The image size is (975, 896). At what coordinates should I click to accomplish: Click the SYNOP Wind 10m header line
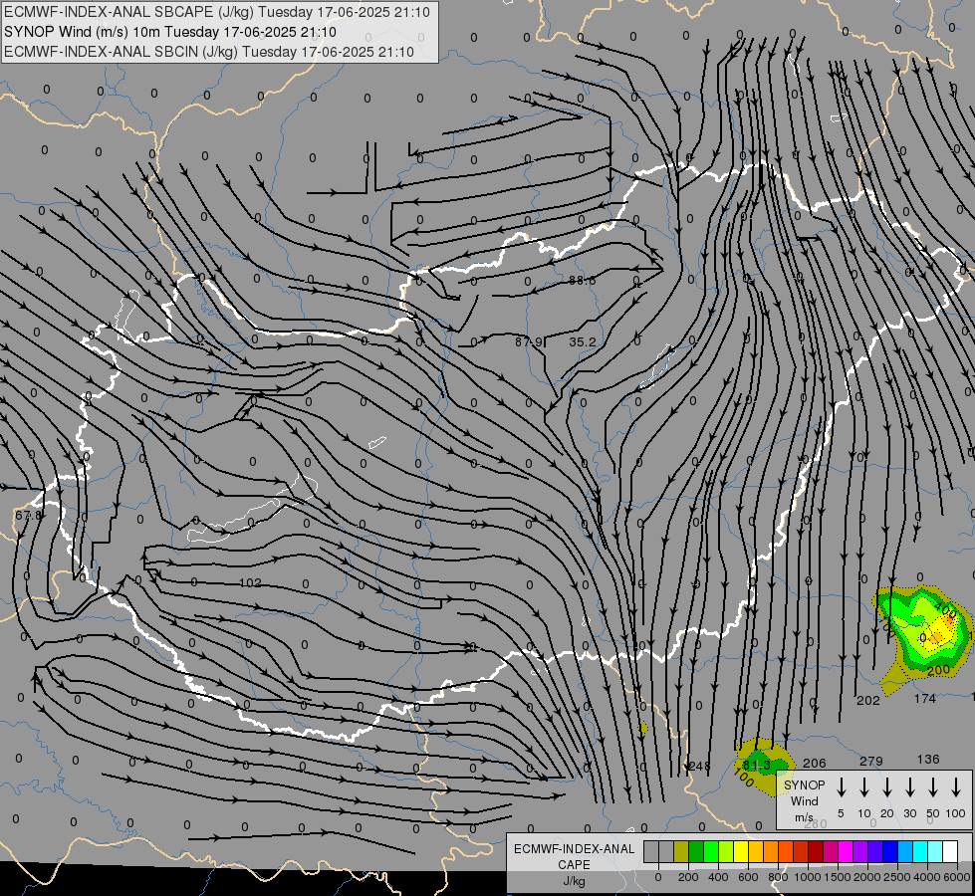tap(169, 32)
